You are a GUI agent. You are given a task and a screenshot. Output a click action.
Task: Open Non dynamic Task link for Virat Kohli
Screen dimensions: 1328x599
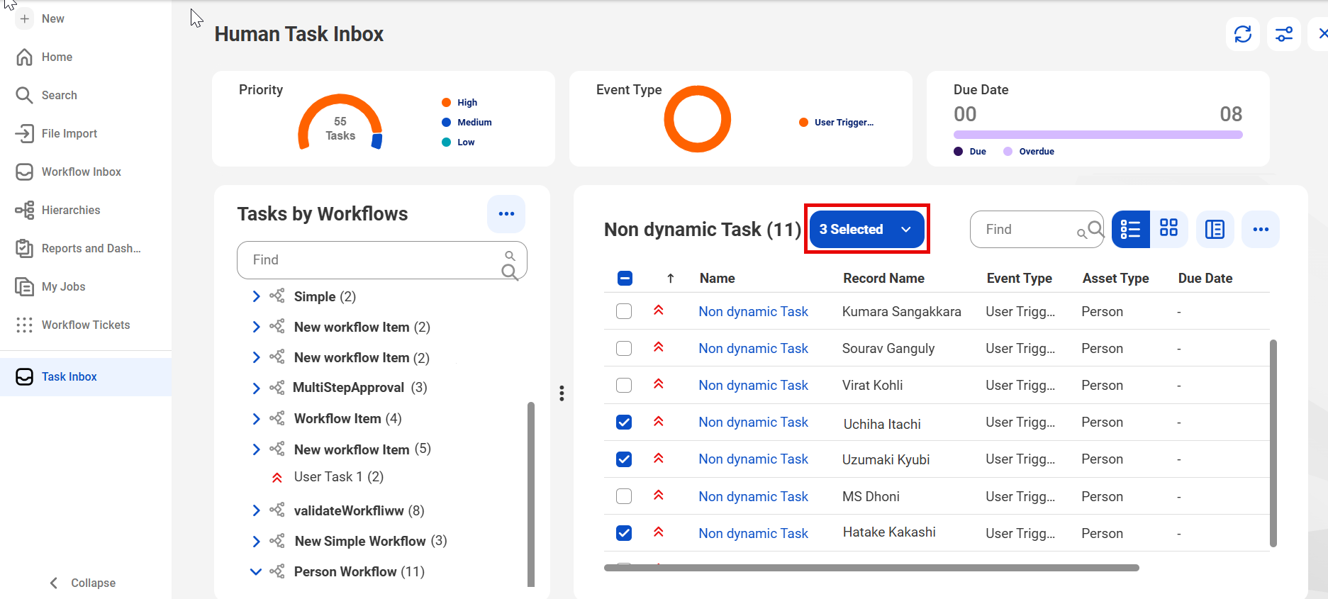click(x=753, y=385)
